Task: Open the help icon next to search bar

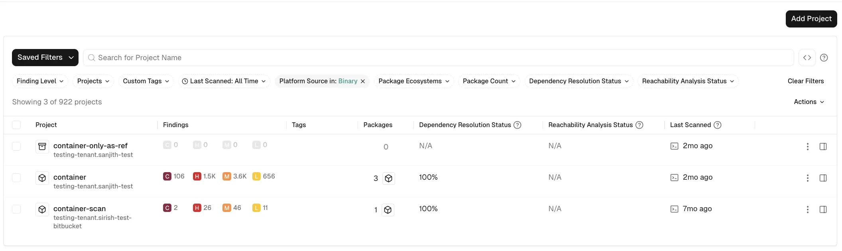Action: click(824, 58)
